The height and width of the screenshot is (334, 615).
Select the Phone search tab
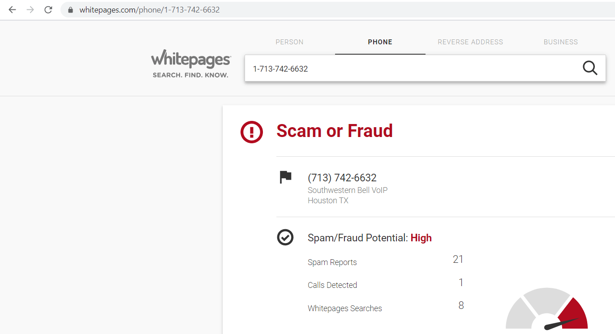(380, 42)
